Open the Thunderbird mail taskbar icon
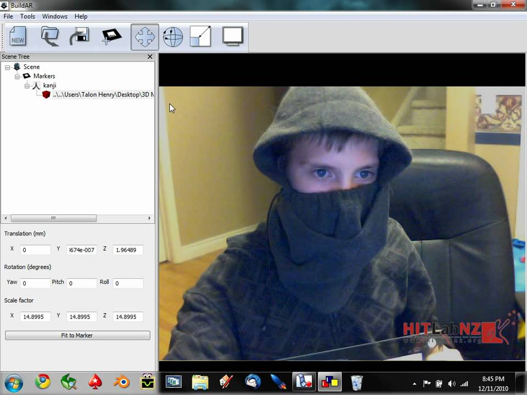 point(253,382)
